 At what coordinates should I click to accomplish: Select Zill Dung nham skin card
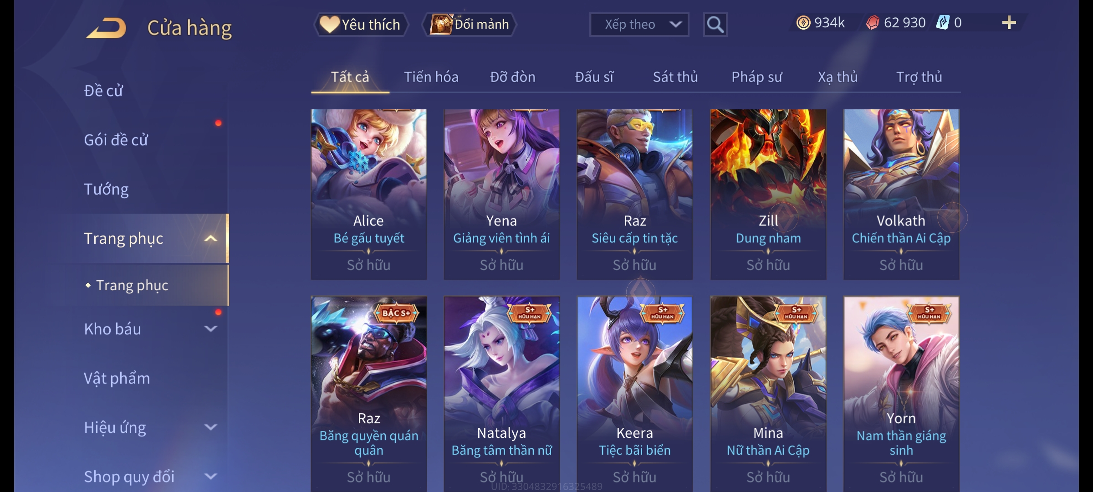[768, 194]
